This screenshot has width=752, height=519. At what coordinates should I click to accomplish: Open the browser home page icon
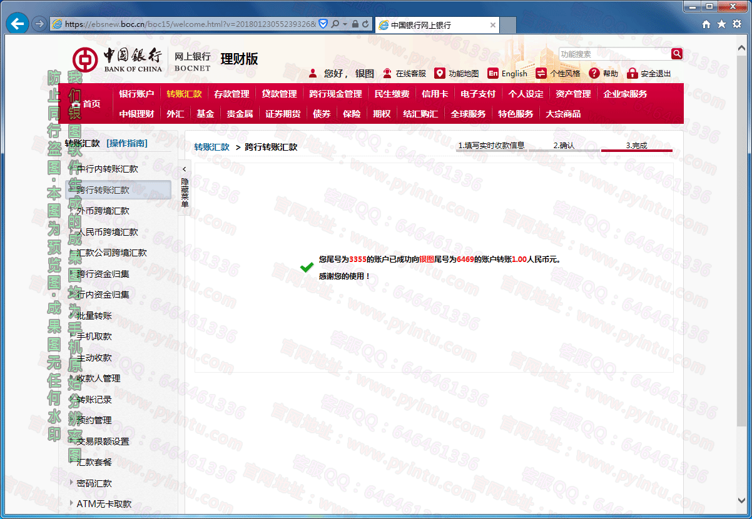pos(706,24)
